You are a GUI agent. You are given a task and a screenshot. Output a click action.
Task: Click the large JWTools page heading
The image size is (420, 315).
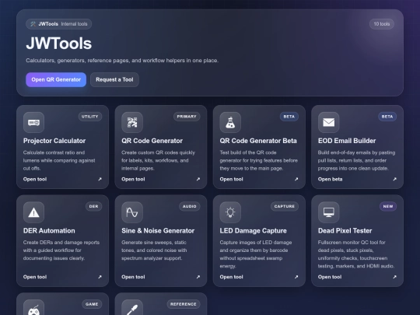(58, 44)
